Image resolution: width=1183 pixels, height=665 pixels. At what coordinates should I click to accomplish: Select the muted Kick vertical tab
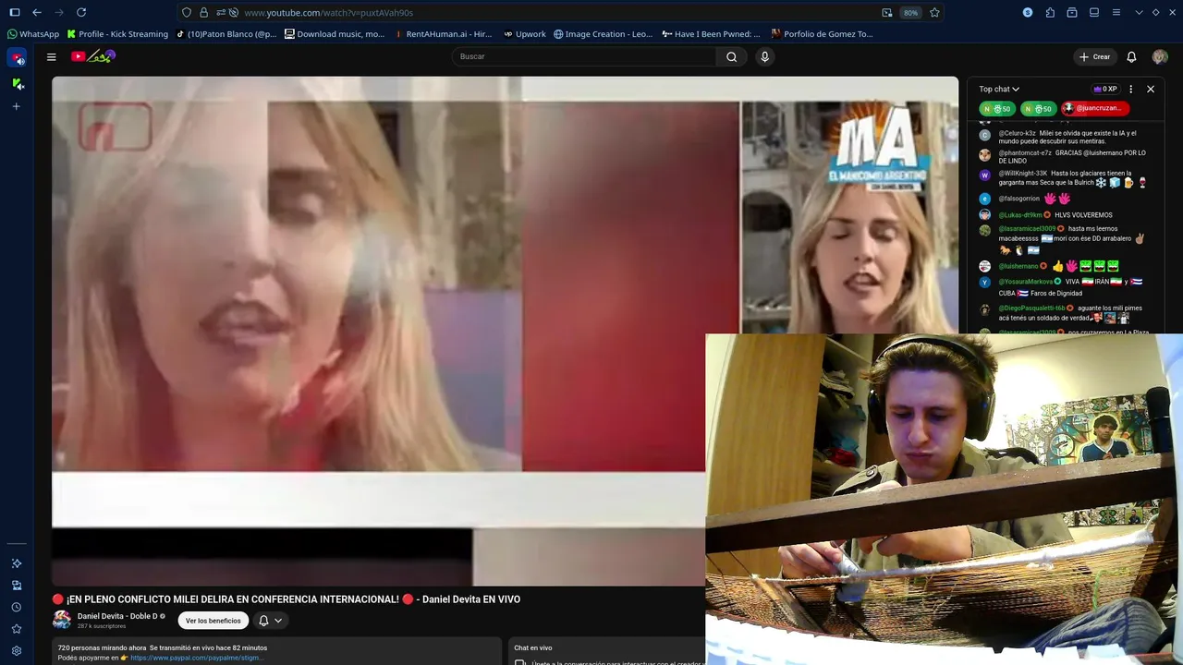coord(17,83)
